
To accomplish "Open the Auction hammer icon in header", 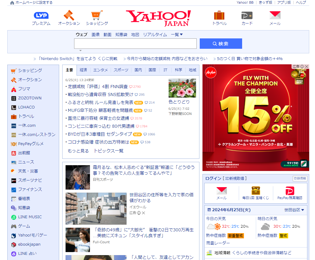I will click(69, 15).
